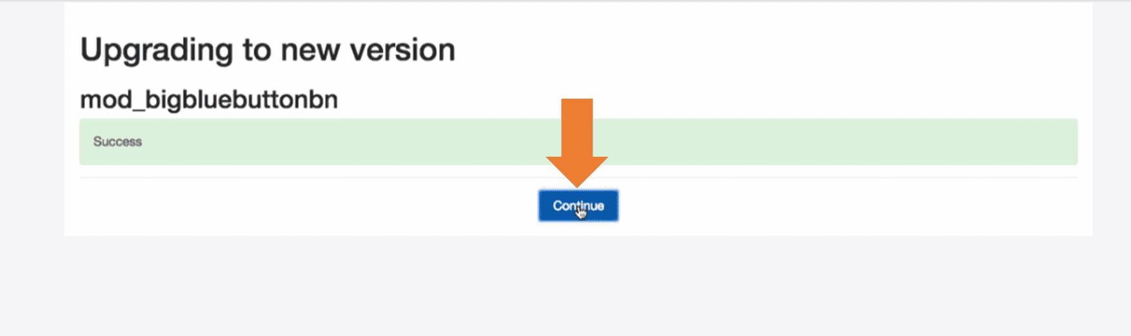
Task: Click the gray margin right of the panel
Action: (1112, 129)
